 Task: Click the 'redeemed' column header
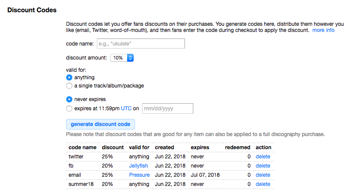pos(238,147)
